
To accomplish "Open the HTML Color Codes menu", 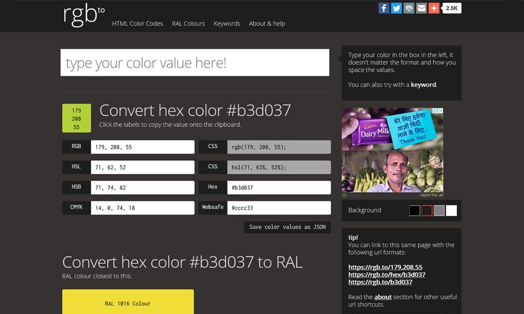I will [x=137, y=24].
